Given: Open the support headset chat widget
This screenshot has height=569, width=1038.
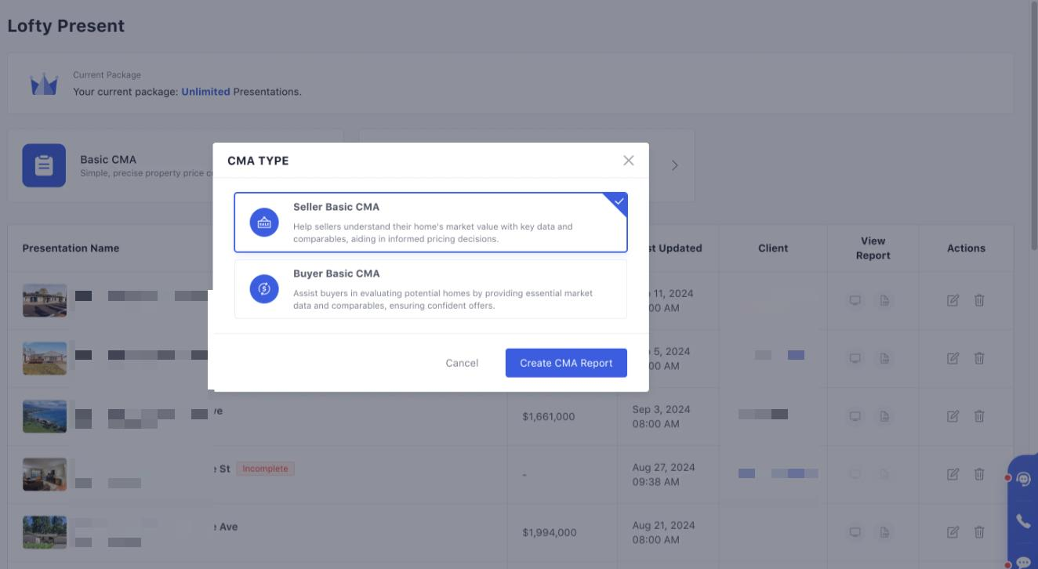Looking at the screenshot, I should 1023,480.
